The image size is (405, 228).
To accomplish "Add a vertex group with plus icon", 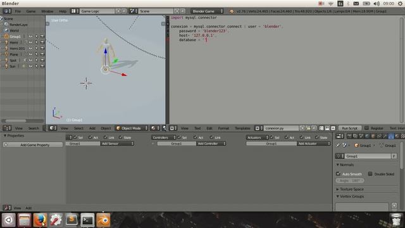I will [394, 205].
